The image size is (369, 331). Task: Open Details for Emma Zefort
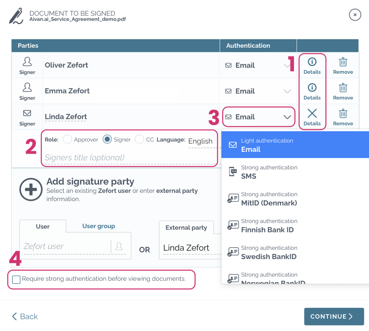pos(312,91)
